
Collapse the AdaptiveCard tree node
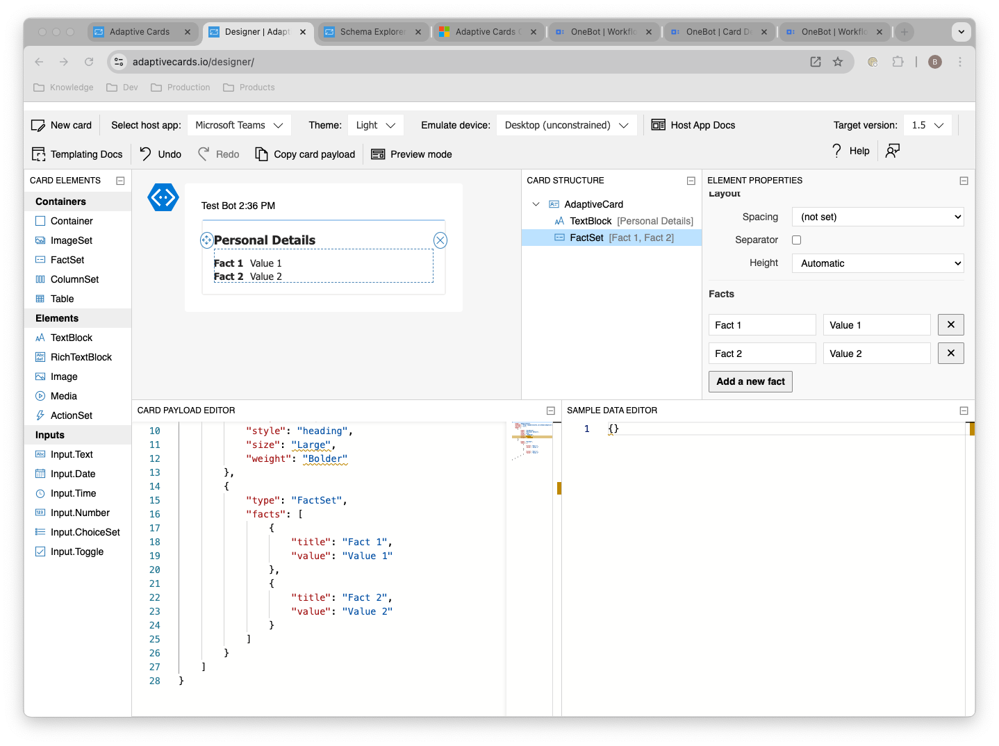click(x=536, y=204)
